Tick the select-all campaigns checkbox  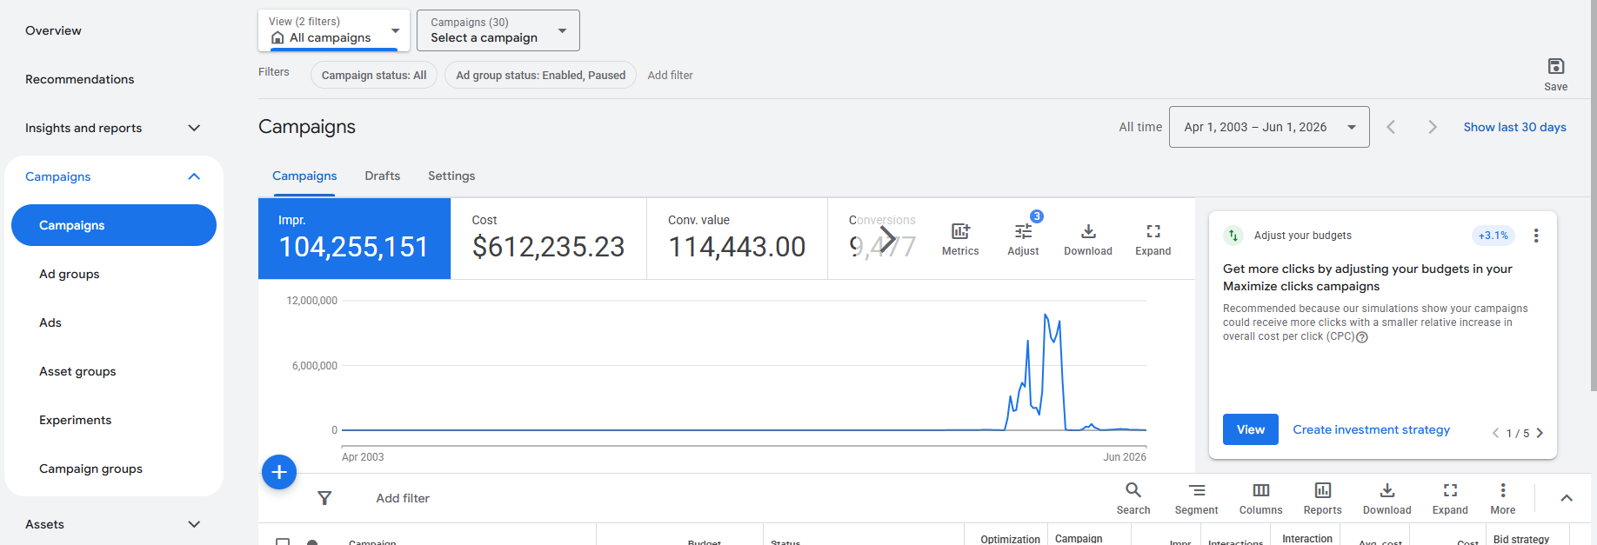(283, 542)
